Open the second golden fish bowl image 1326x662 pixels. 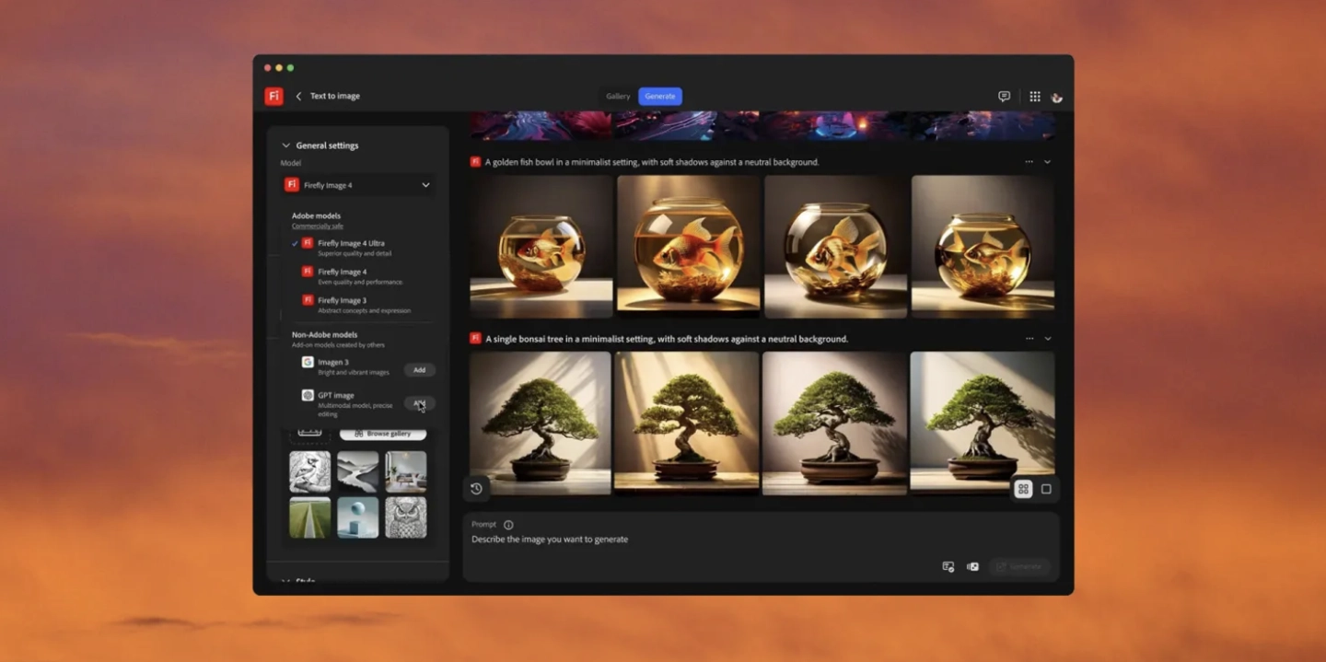[689, 247]
